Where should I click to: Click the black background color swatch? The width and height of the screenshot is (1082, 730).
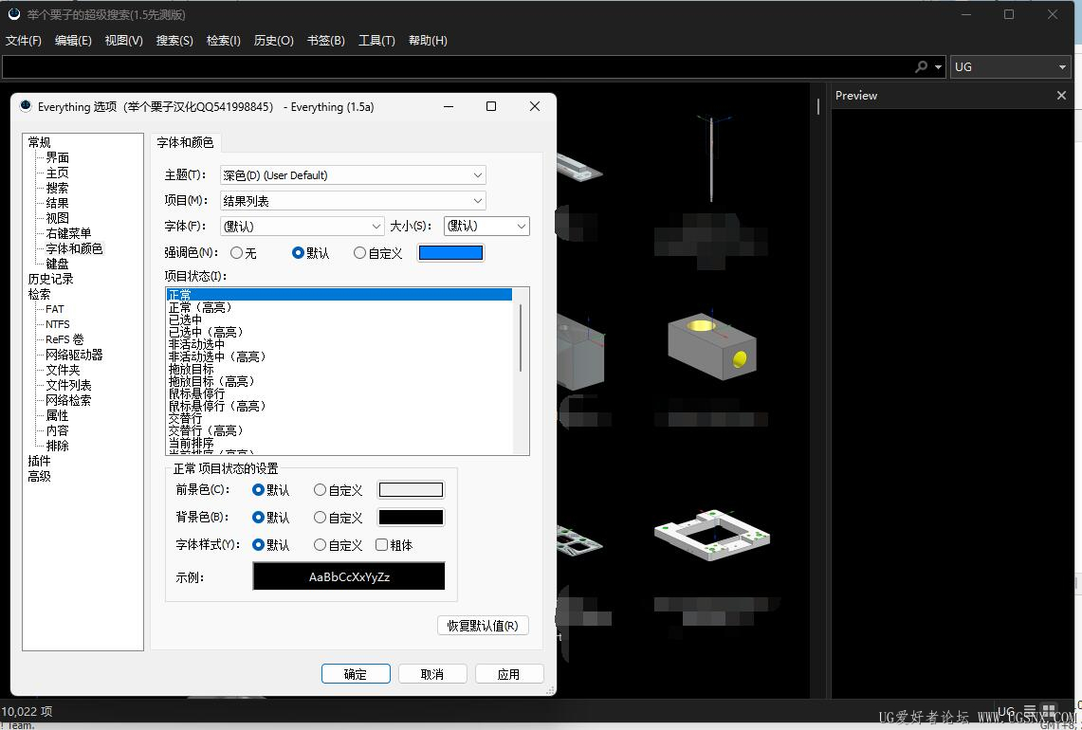pyautogui.click(x=411, y=517)
